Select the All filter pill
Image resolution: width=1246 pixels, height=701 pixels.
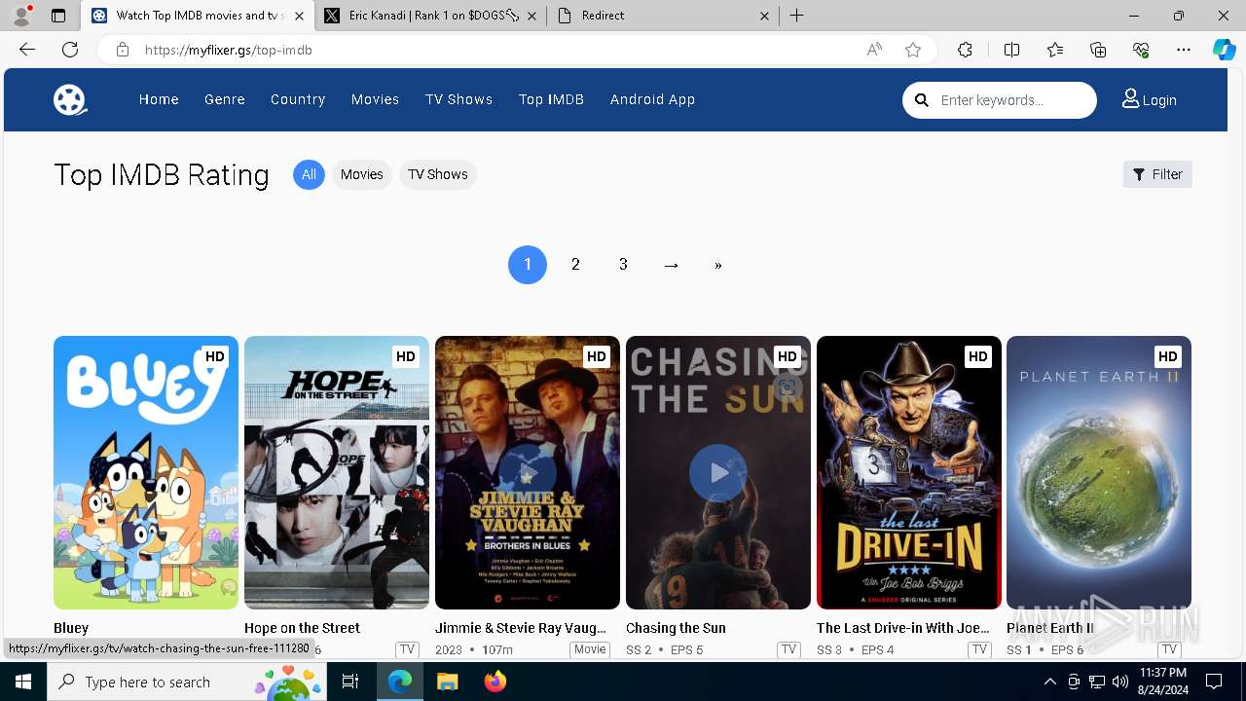coord(309,174)
